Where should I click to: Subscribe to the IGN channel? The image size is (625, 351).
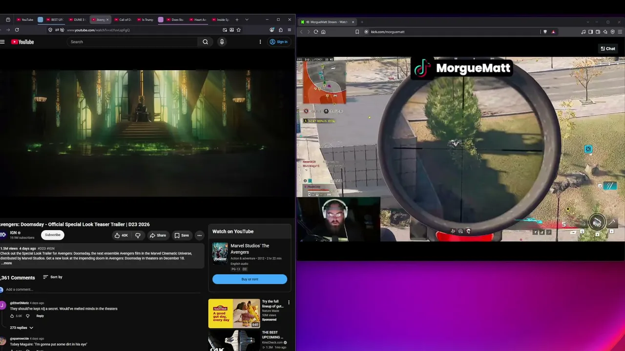click(53, 235)
